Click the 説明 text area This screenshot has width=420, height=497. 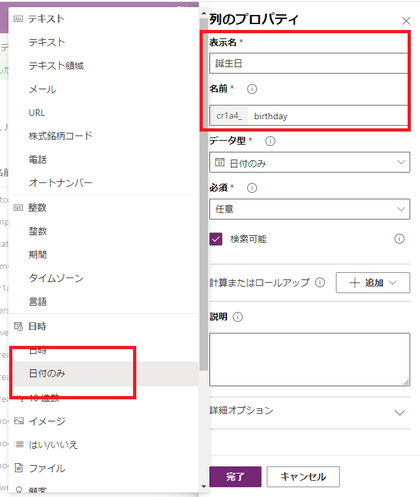click(310, 360)
